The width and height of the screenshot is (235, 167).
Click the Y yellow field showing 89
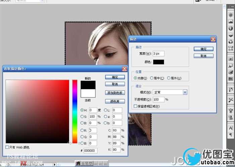116,143
